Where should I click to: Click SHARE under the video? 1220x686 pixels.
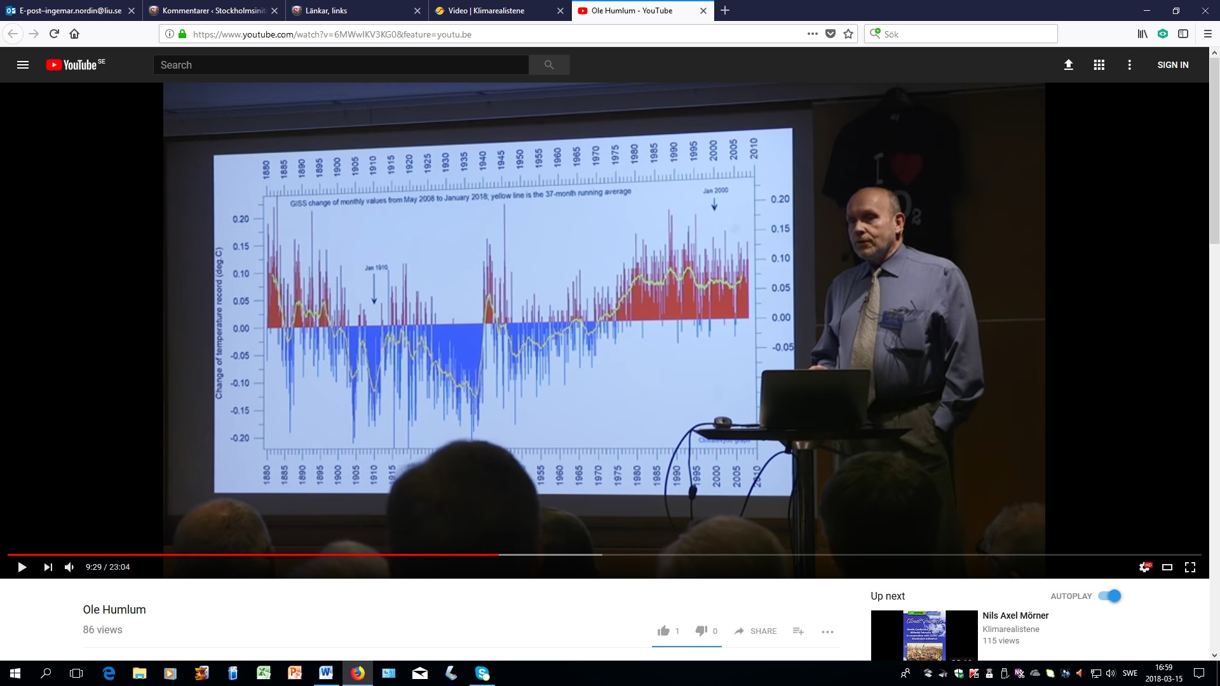(x=756, y=631)
